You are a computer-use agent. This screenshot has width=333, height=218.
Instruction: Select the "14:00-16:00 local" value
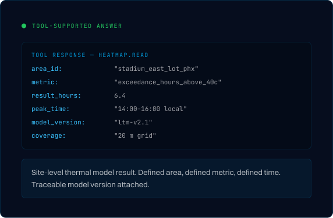click(x=151, y=109)
